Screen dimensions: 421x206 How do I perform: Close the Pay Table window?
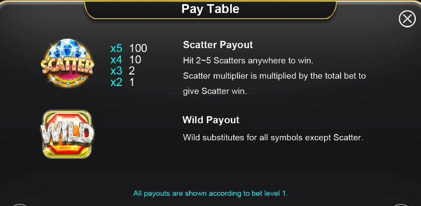pos(407,19)
